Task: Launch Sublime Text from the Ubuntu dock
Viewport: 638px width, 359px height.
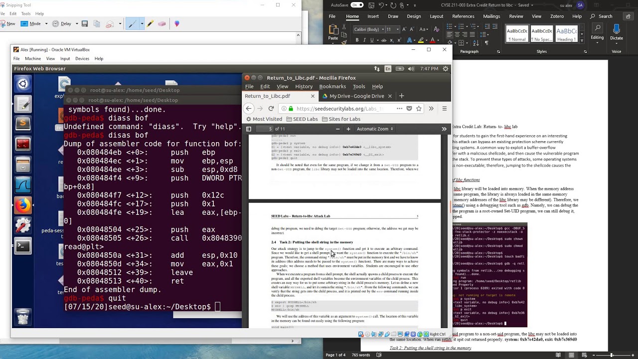Action: point(22,123)
